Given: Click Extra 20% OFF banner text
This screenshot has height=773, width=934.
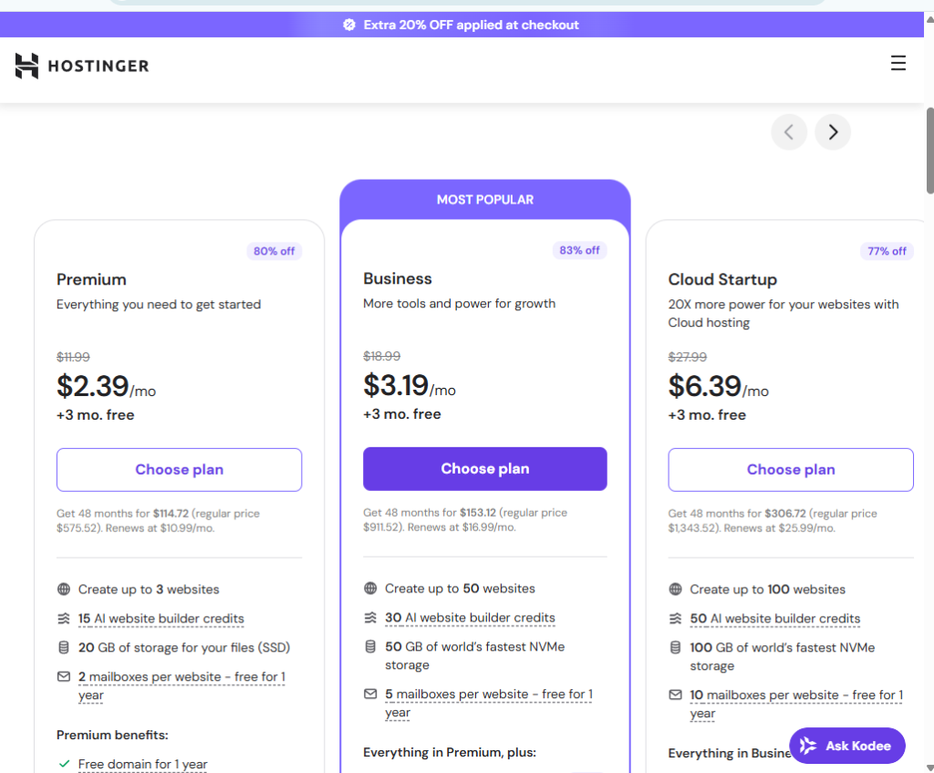Looking at the screenshot, I should click(472, 25).
